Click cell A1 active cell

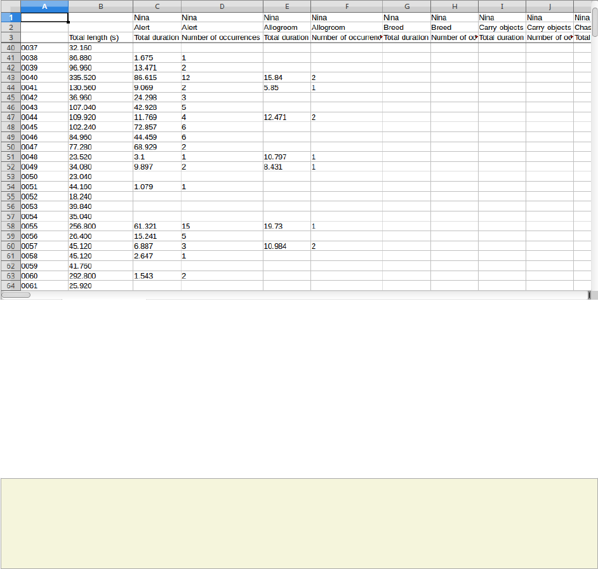click(x=44, y=18)
